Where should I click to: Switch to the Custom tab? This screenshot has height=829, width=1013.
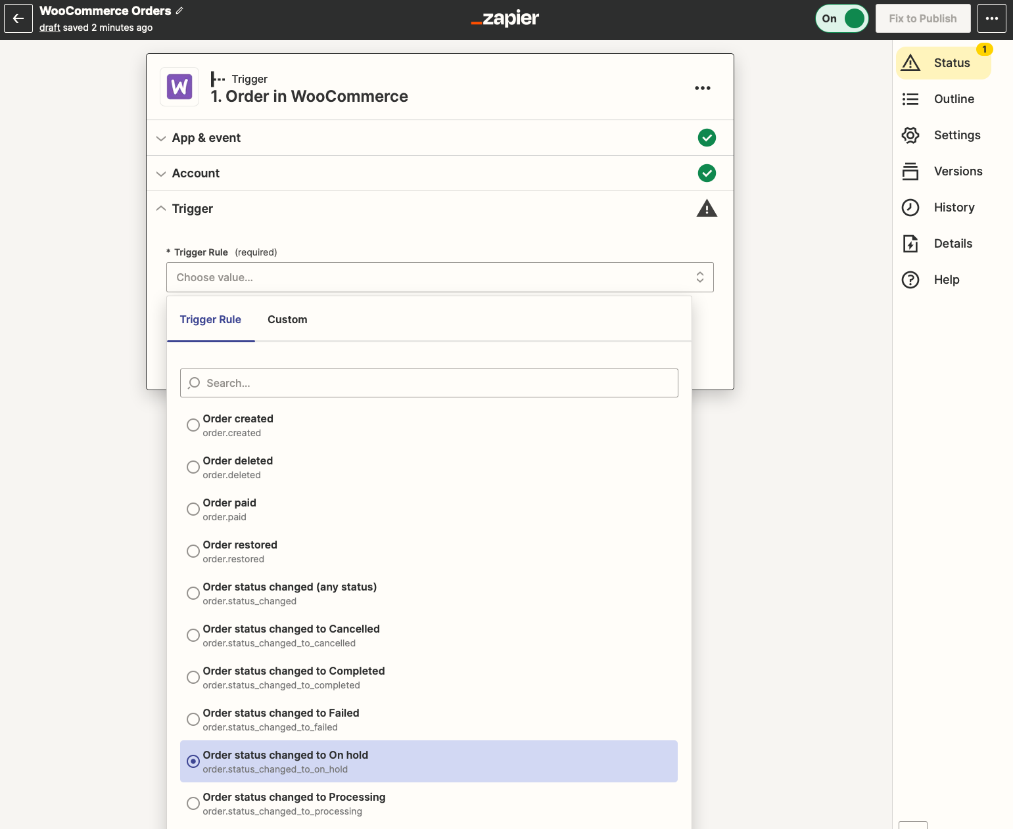point(287,319)
